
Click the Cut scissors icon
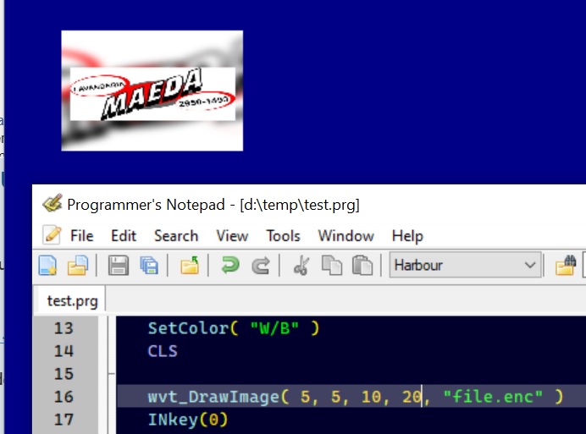pyautogui.click(x=301, y=265)
